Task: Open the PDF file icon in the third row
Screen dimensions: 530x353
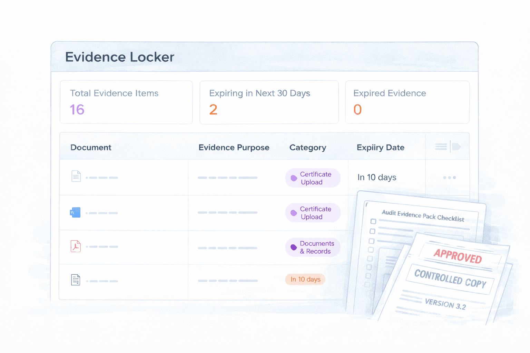Action: (x=76, y=246)
